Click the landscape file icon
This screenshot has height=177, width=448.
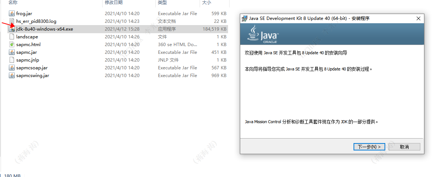click(12, 37)
